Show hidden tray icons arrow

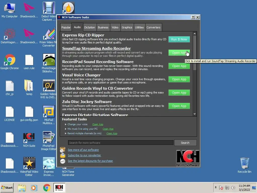[x=216, y=187]
